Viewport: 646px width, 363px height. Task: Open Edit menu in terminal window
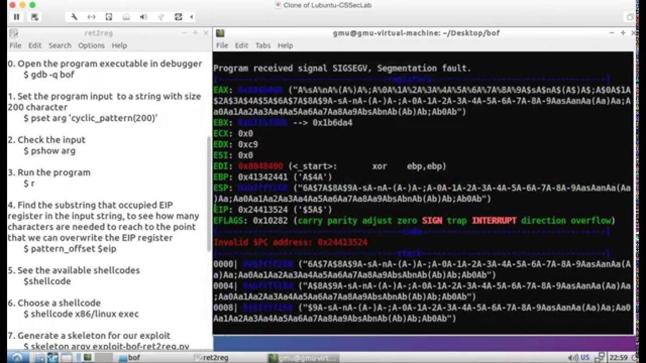point(242,45)
